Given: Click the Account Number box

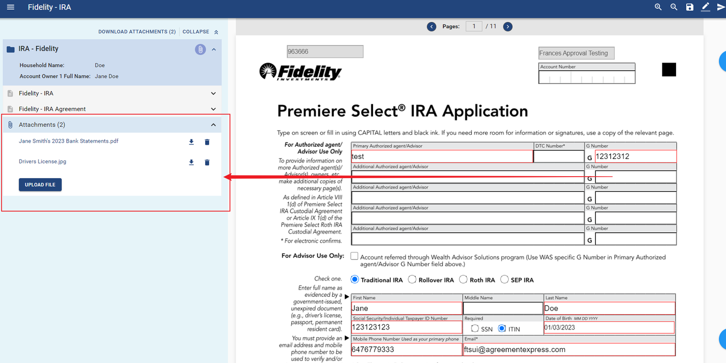Looking at the screenshot, I should (x=587, y=77).
